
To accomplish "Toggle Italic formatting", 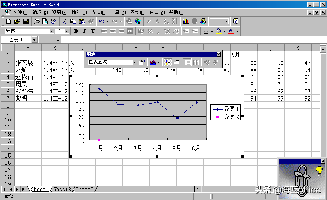I will pyautogui.click(x=84, y=31).
